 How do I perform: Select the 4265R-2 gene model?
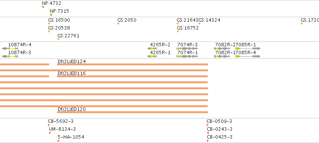(x=152, y=49)
